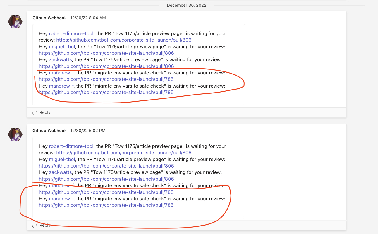The height and width of the screenshot is (234, 378).
Task: Click the December 30, 2022 date divider
Action: 186,5
